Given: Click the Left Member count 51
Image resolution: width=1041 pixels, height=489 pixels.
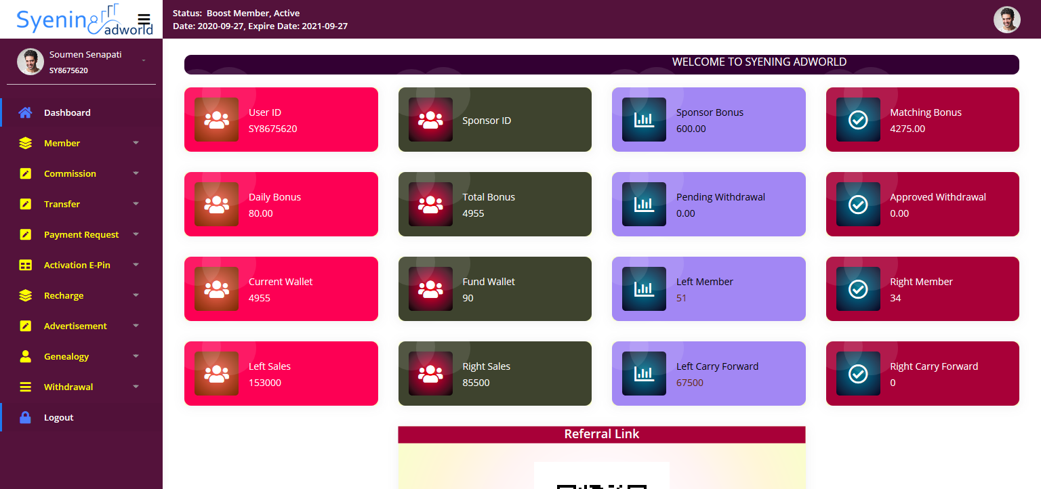Looking at the screenshot, I should coord(682,298).
